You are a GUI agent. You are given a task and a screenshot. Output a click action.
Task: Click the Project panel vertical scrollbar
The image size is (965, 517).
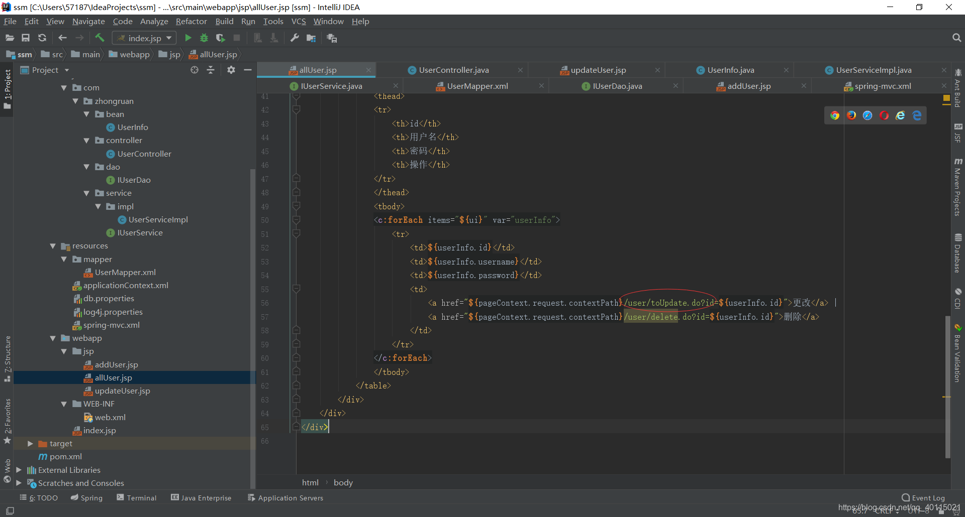point(253,329)
